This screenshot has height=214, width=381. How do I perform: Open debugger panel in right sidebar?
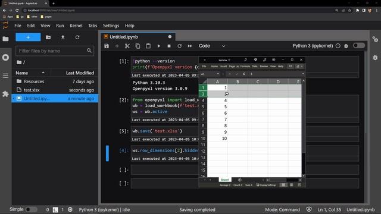375,58
